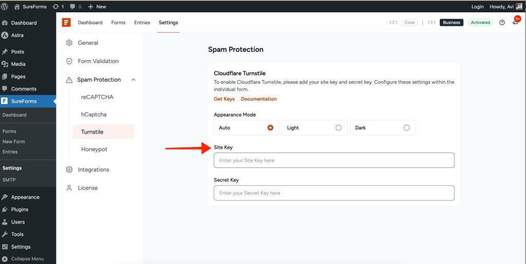Select hCaptcha in the sidebar

93,115
